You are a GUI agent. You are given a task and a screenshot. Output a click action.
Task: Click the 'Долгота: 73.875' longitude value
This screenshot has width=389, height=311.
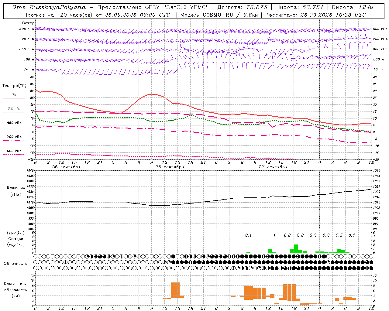coord(243,7)
